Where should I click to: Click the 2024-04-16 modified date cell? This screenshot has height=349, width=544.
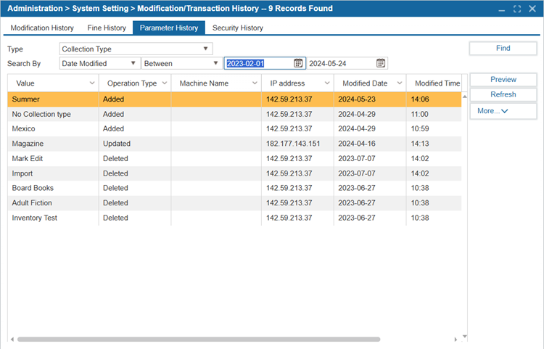[x=370, y=144]
